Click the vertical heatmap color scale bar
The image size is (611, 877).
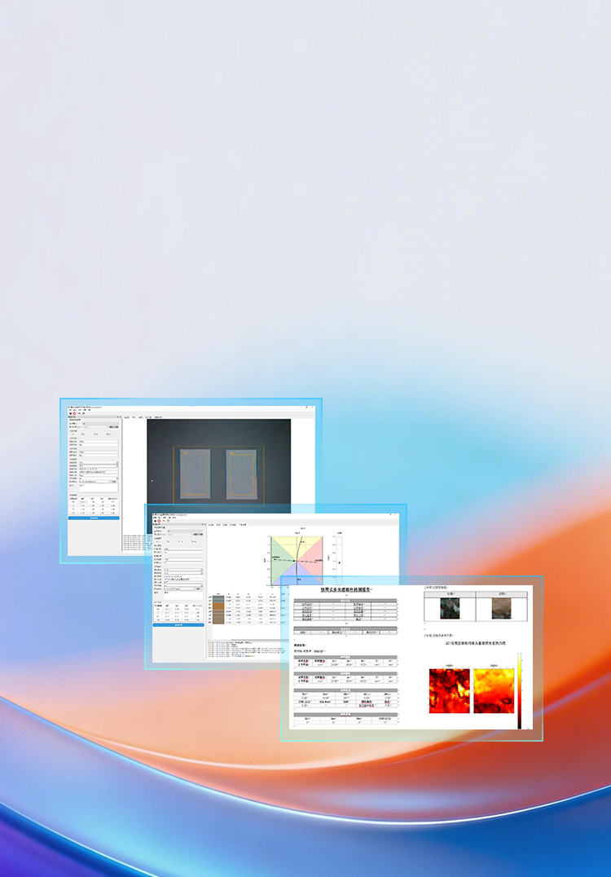(x=519, y=690)
